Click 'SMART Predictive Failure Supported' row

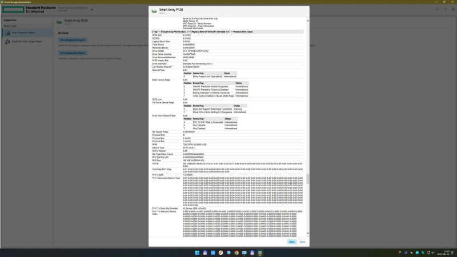(x=215, y=87)
